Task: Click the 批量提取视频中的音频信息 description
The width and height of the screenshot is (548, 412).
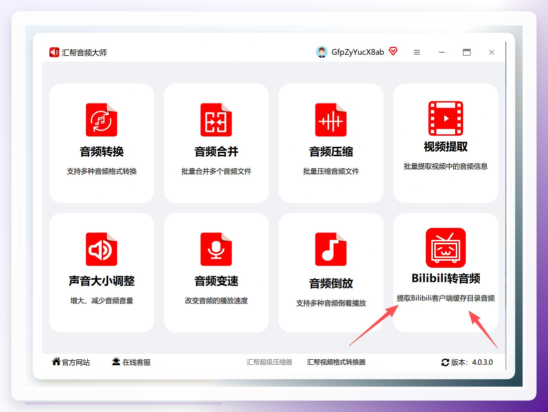Action: 446,166
